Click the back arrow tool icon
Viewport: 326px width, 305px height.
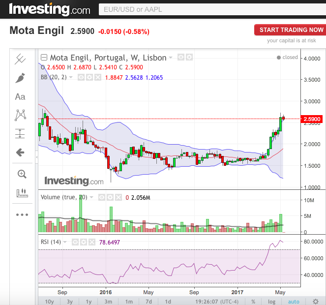(x=20, y=152)
